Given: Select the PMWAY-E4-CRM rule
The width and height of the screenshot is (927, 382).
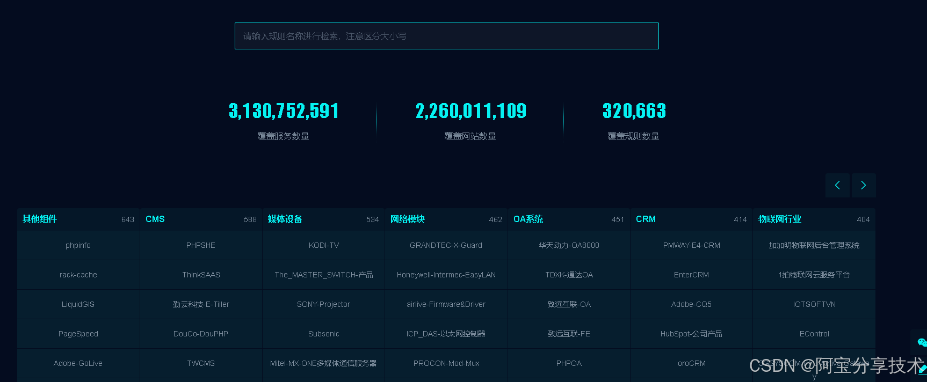Looking at the screenshot, I should 691,245.
